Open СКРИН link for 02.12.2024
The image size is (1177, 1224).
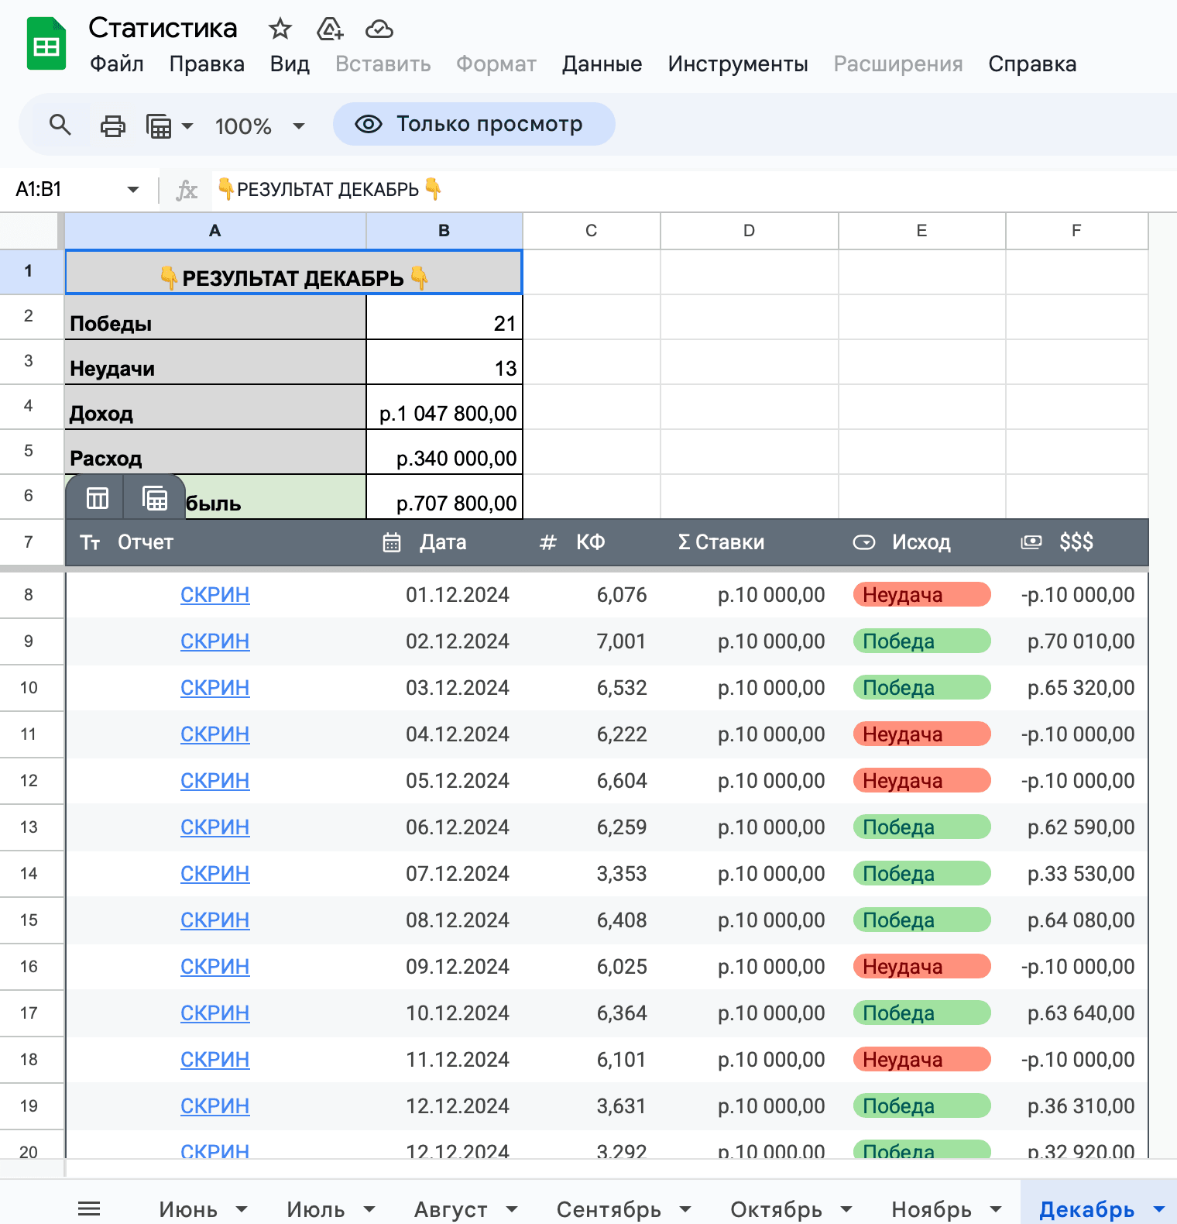tap(215, 641)
